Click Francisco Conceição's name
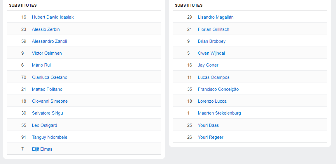Viewport: 336px width, 164px height. 218,89
